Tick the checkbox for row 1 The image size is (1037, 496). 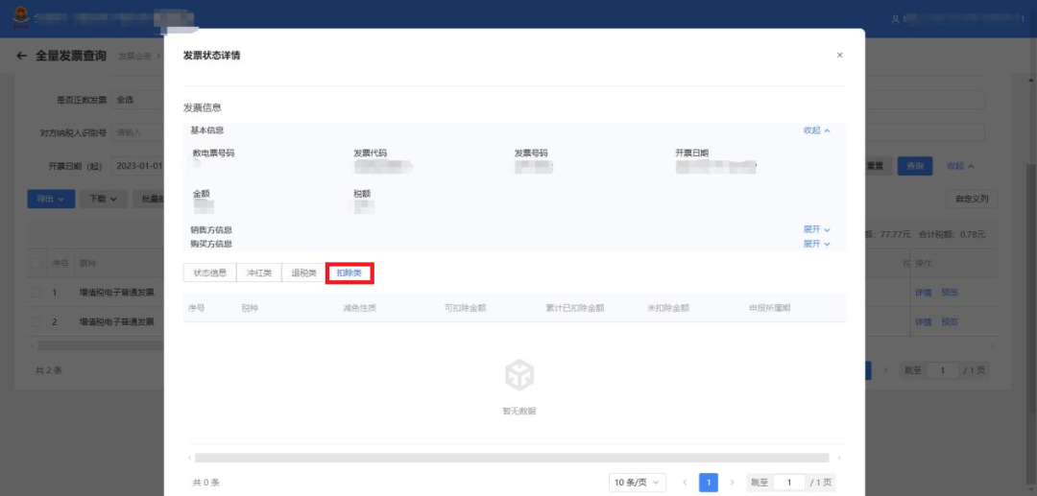pyautogui.click(x=36, y=293)
